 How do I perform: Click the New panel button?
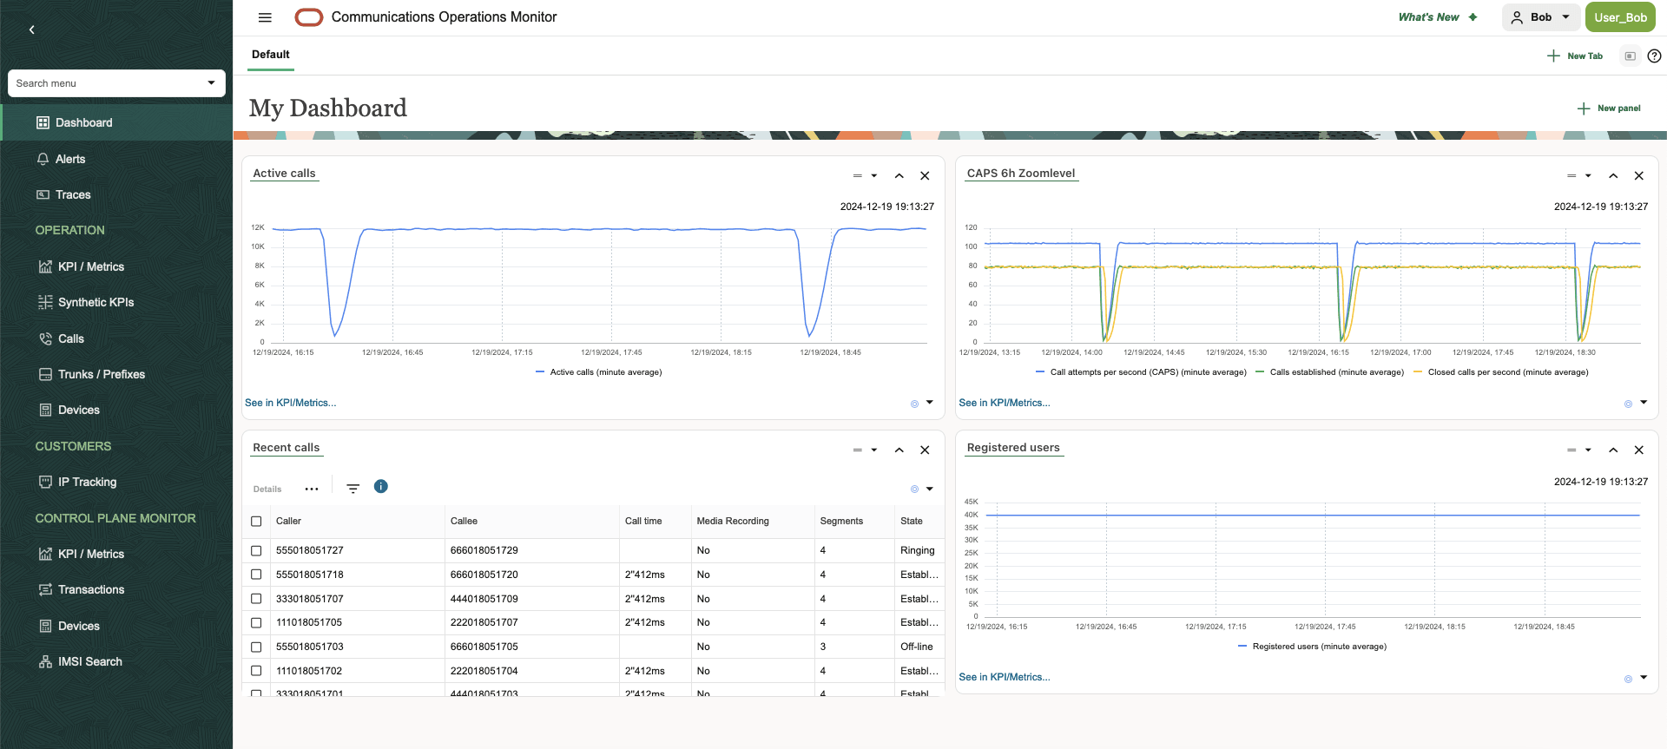[1609, 108]
